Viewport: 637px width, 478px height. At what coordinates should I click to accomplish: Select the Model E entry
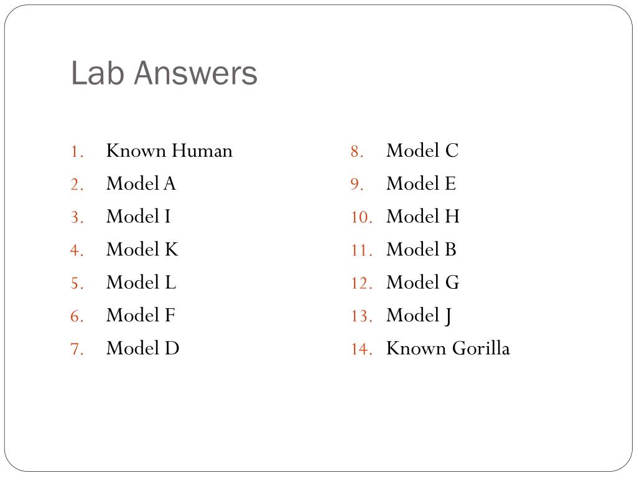tap(421, 184)
